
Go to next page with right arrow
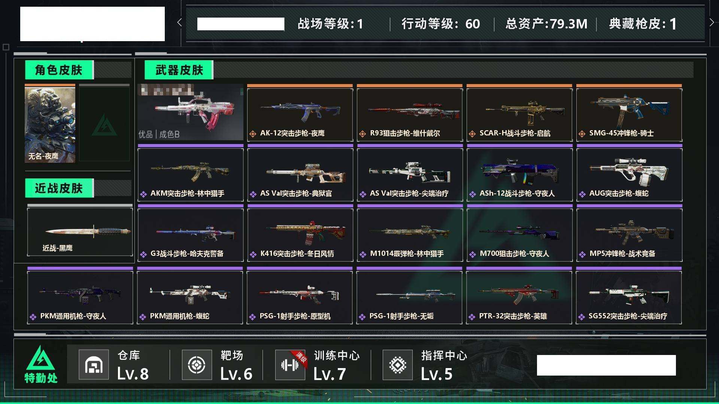712,22
